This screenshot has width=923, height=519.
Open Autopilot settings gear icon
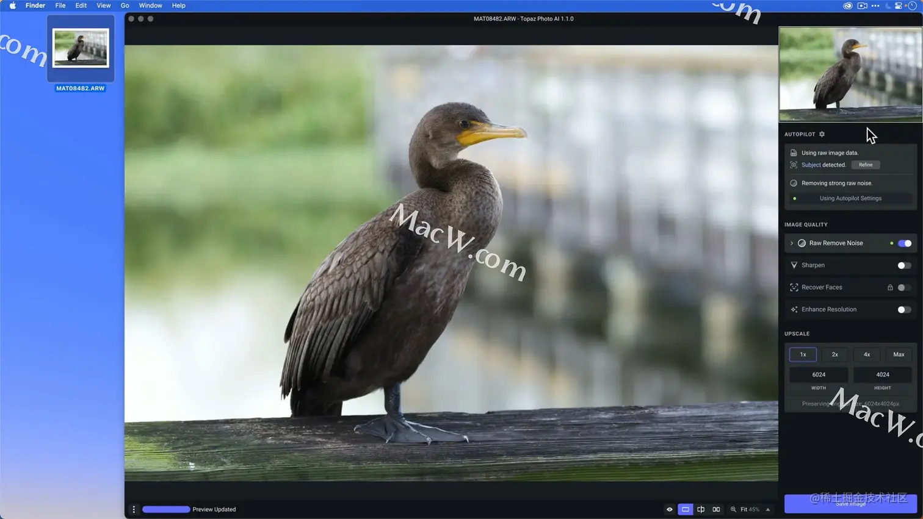pos(822,134)
